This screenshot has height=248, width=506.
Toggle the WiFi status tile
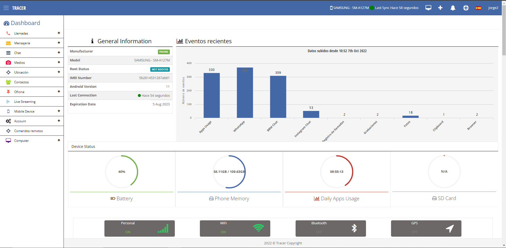pyautogui.click(x=235, y=228)
